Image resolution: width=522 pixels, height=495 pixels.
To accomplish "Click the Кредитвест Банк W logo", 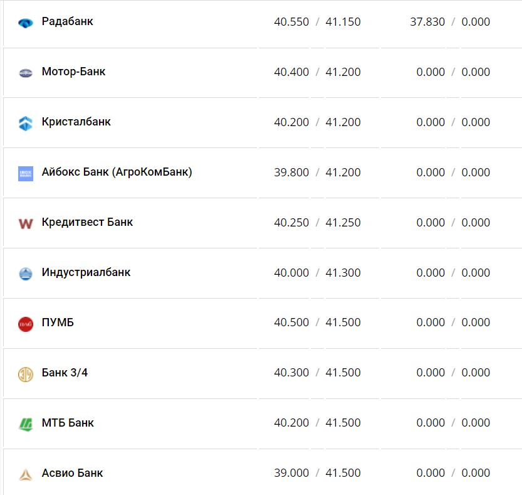I will click(26, 223).
